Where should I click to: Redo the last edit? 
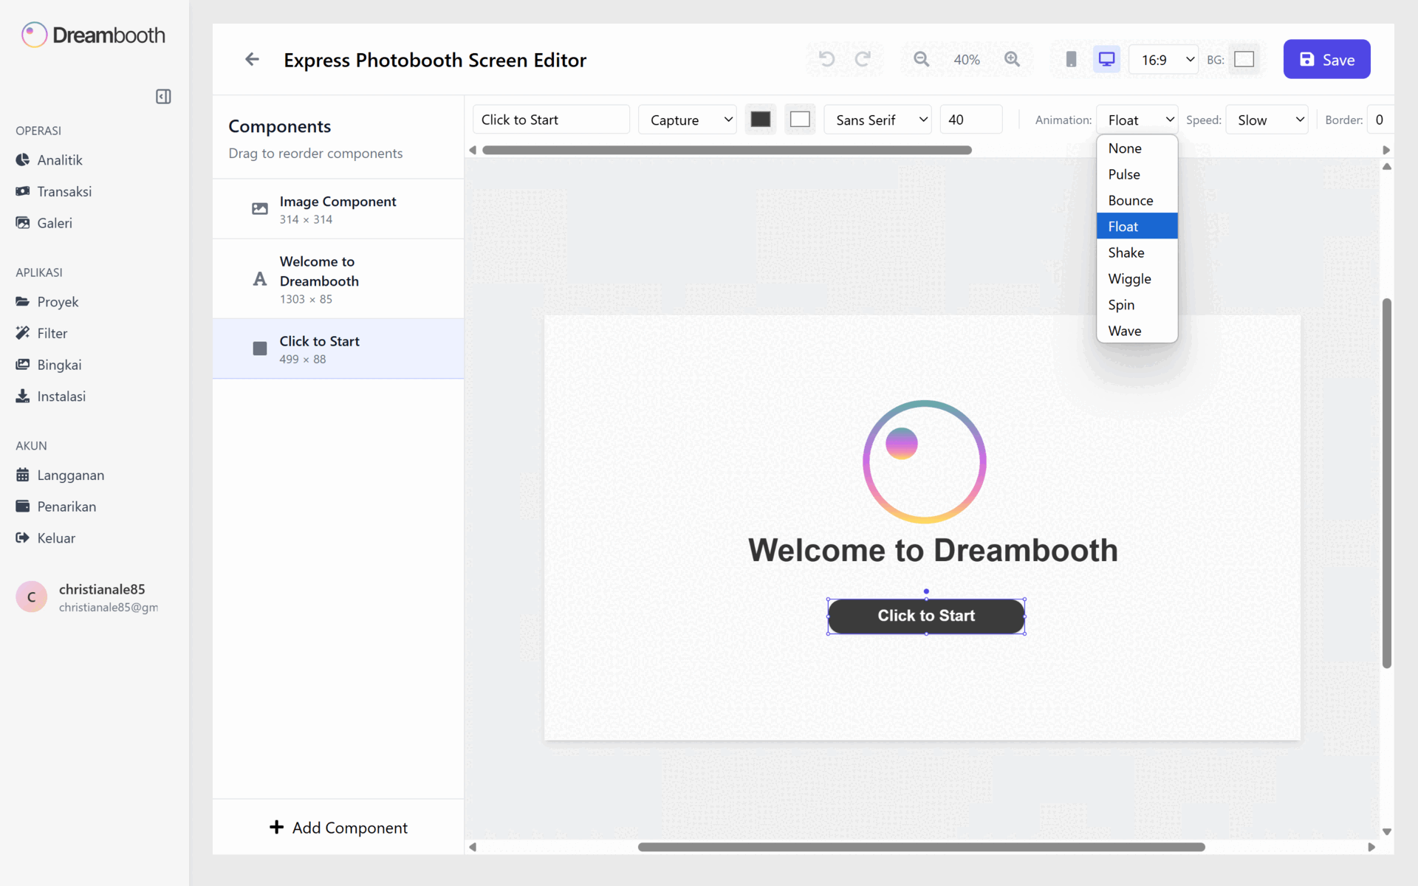(x=863, y=59)
